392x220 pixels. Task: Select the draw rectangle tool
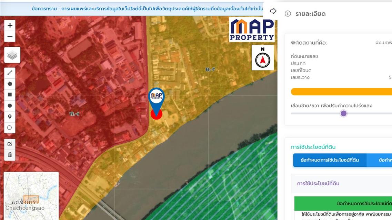tap(10, 95)
